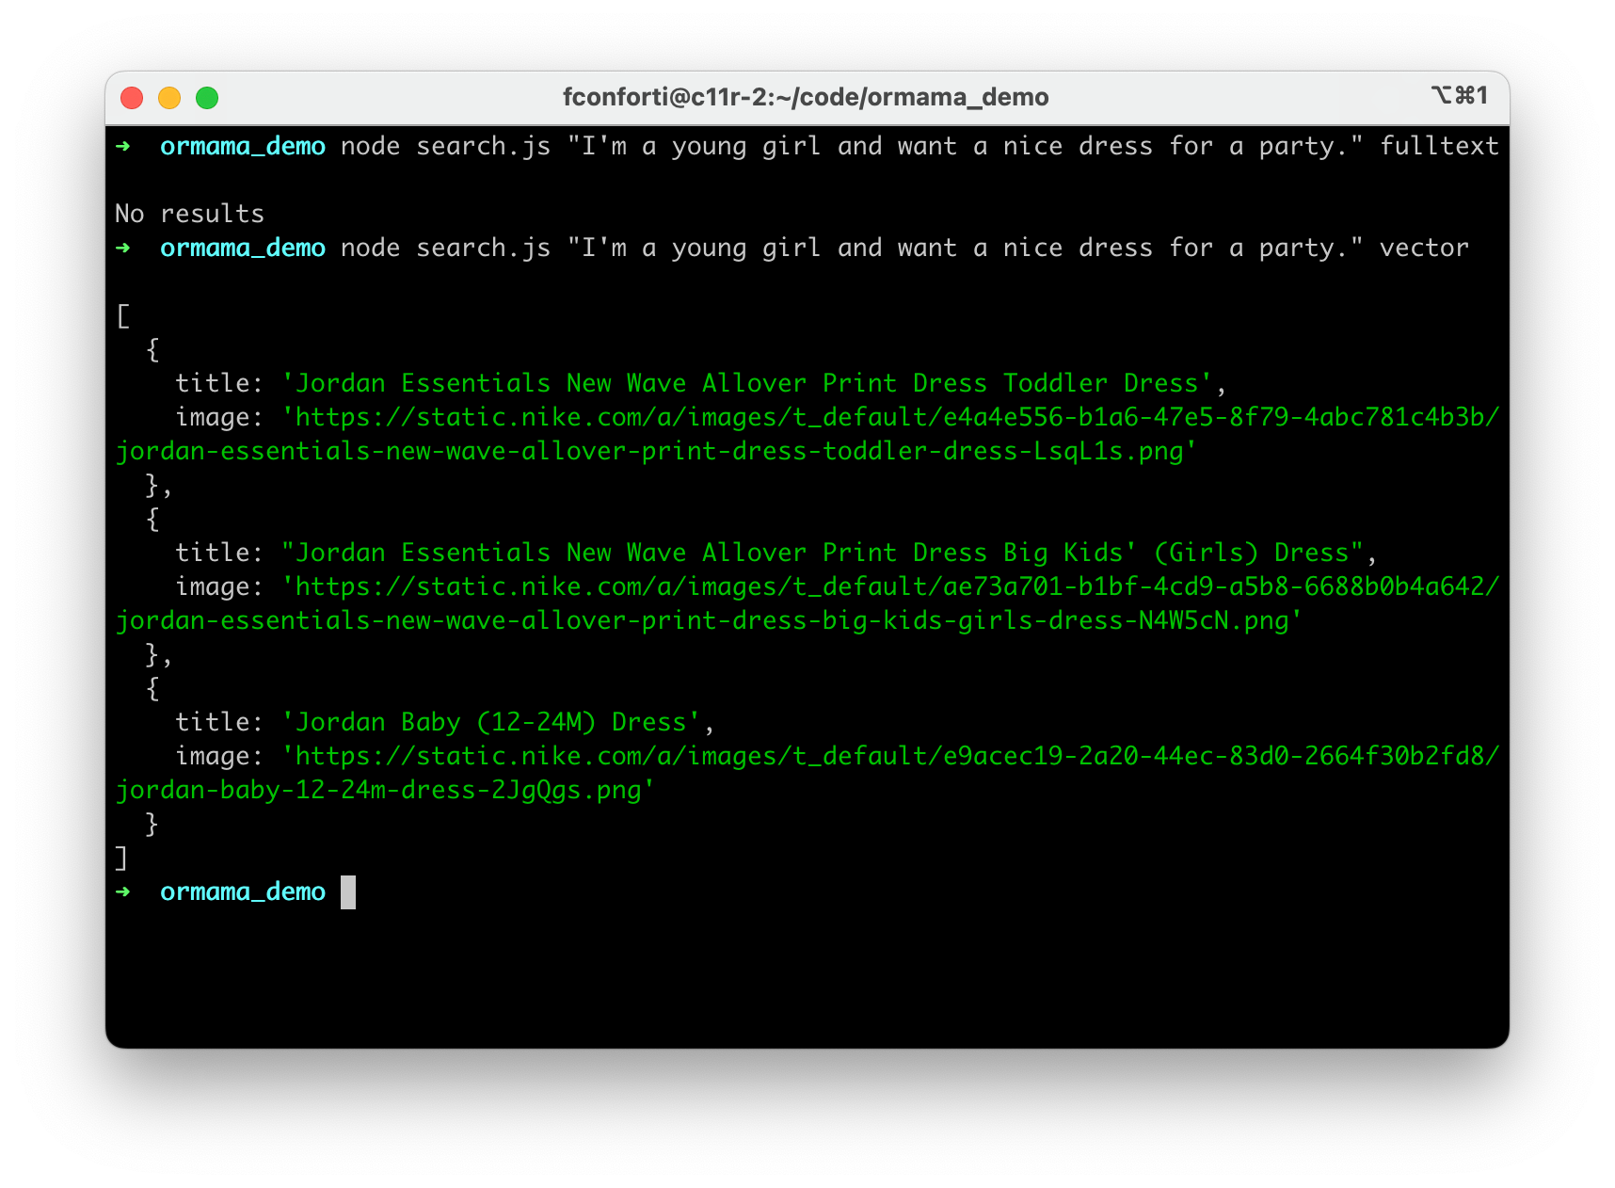
Task: Click the ⌥⌘1 shortcut indicator in title bar
Action: 1459,95
